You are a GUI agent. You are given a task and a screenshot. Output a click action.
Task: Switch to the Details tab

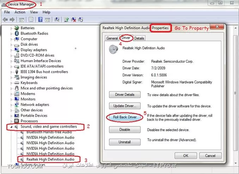(139, 38)
